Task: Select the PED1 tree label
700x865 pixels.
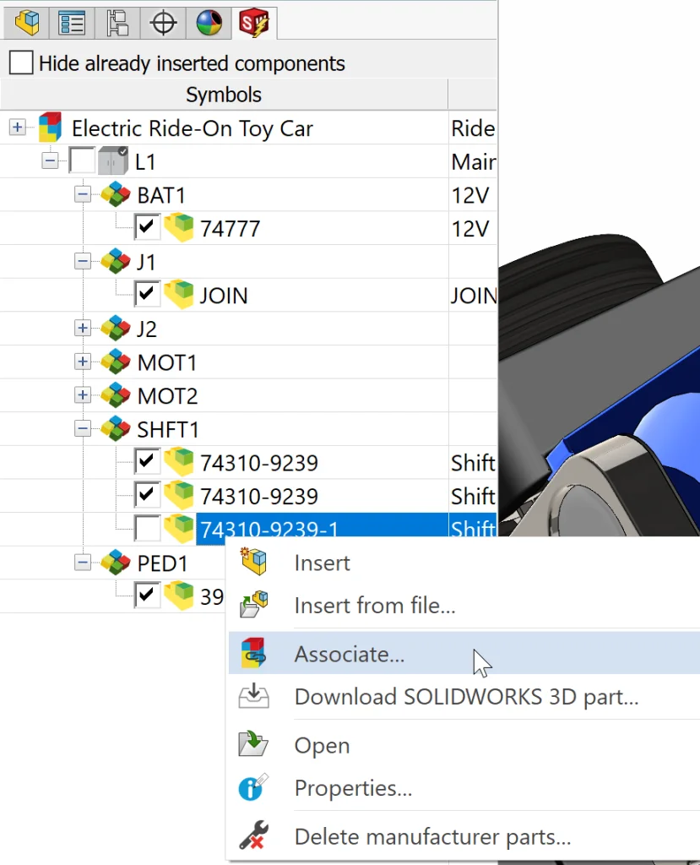Action: tap(162, 563)
